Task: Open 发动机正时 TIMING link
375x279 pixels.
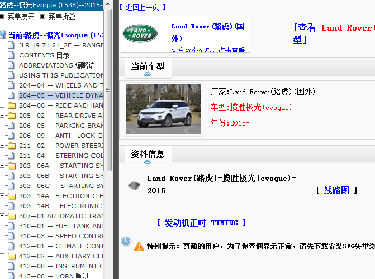Action: (201, 223)
